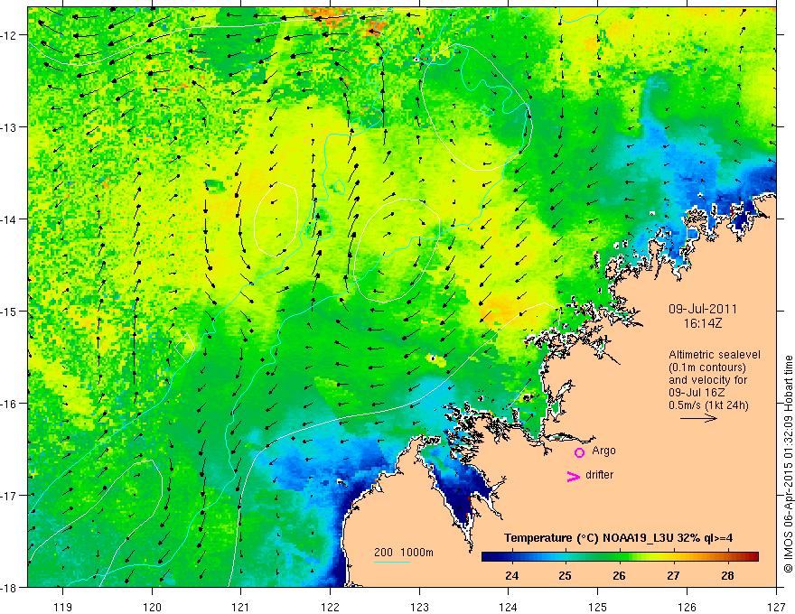Click latitude axis label -13
The height and width of the screenshot is (614, 795).
[9, 126]
